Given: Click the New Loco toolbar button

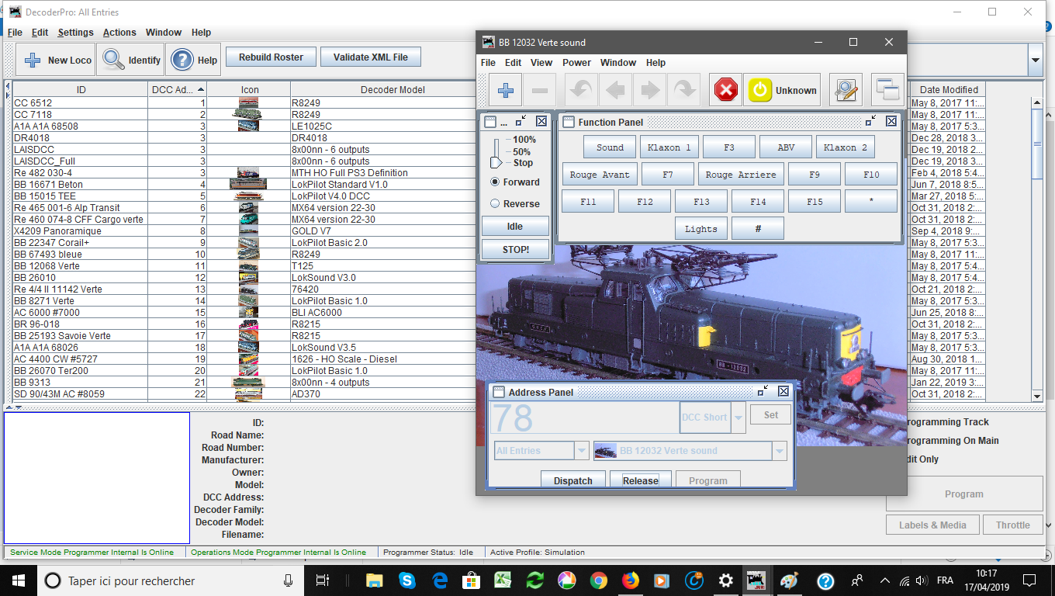Looking at the screenshot, I should [x=57, y=60].
